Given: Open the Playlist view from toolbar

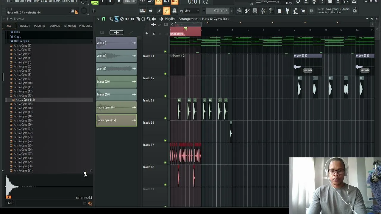Looking at the screenshot, I should 239,11.
